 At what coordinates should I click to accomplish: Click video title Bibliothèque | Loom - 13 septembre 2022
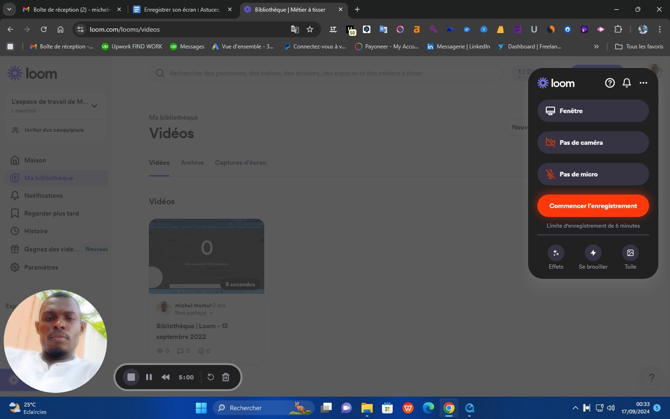pos(192,331)
